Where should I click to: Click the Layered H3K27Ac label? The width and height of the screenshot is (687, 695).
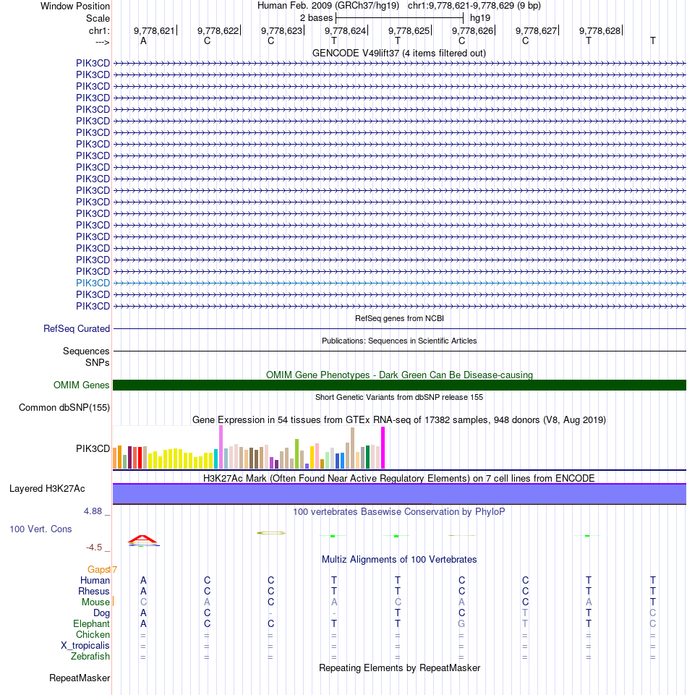[47, 488]
